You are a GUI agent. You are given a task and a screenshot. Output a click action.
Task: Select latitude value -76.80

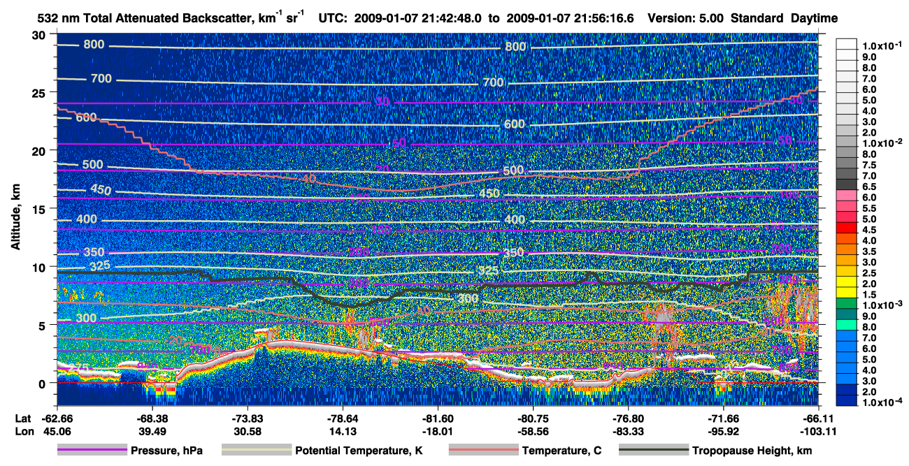tap(628, 418)
